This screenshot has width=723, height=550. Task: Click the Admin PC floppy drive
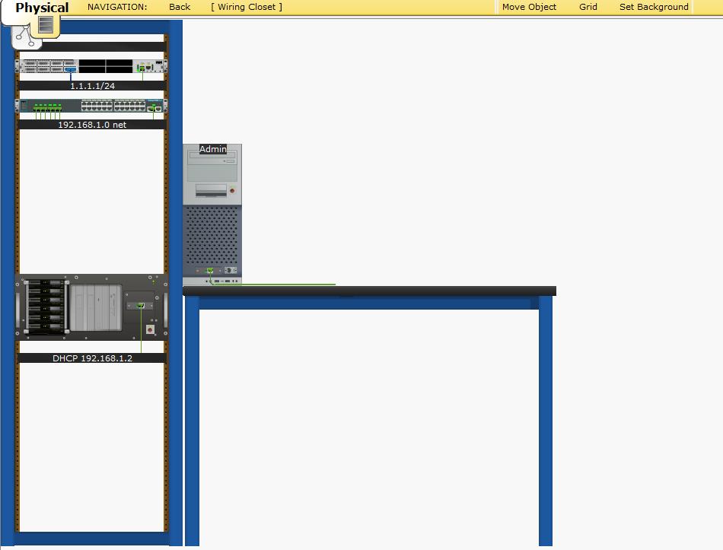click(x=211, y=191)
